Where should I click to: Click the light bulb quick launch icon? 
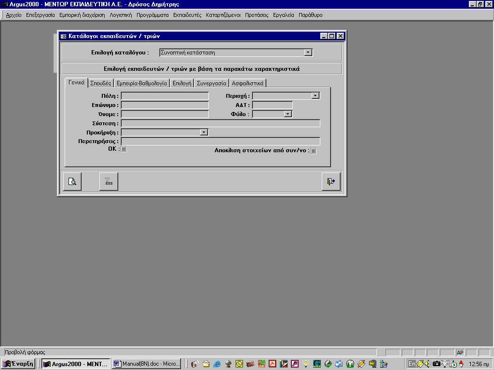click(305, 364)
